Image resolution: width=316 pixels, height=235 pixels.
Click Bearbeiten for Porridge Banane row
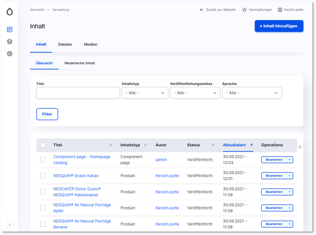[x=274, y=224]
